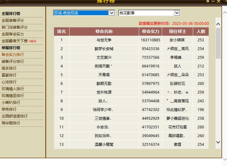This screenshot has height=166, width=227.
Task: Open 瑶华赋排行 list
Action: coord(11,123)
